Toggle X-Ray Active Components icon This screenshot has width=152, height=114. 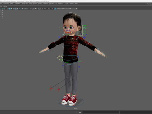tap(37, 9)
